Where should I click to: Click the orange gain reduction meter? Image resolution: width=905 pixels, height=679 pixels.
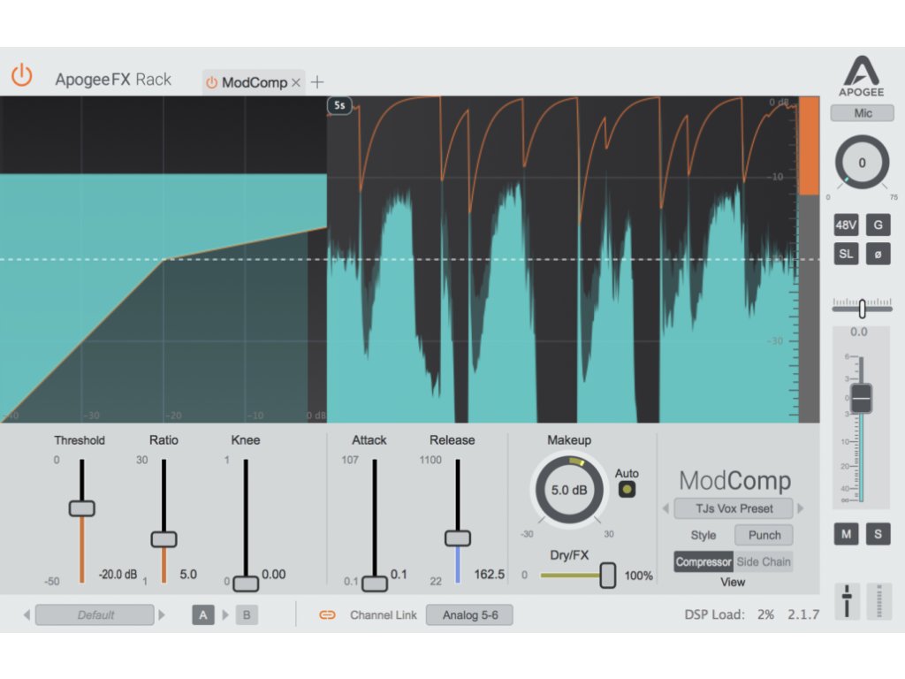pyautogui.click(x=809, y=147)
